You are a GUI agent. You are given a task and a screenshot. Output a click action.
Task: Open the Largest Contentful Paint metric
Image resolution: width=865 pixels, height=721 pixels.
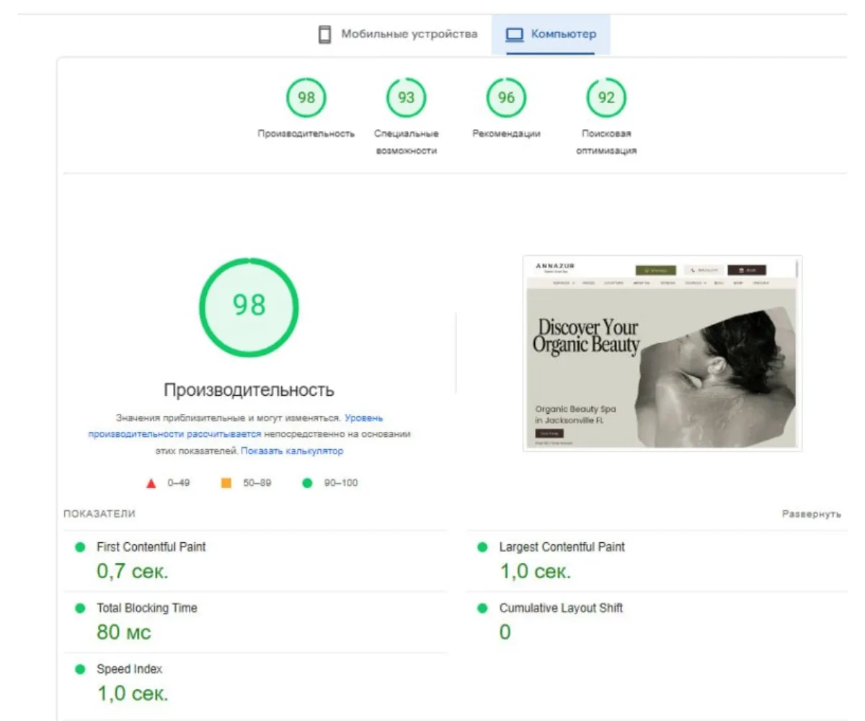(562, 547)
